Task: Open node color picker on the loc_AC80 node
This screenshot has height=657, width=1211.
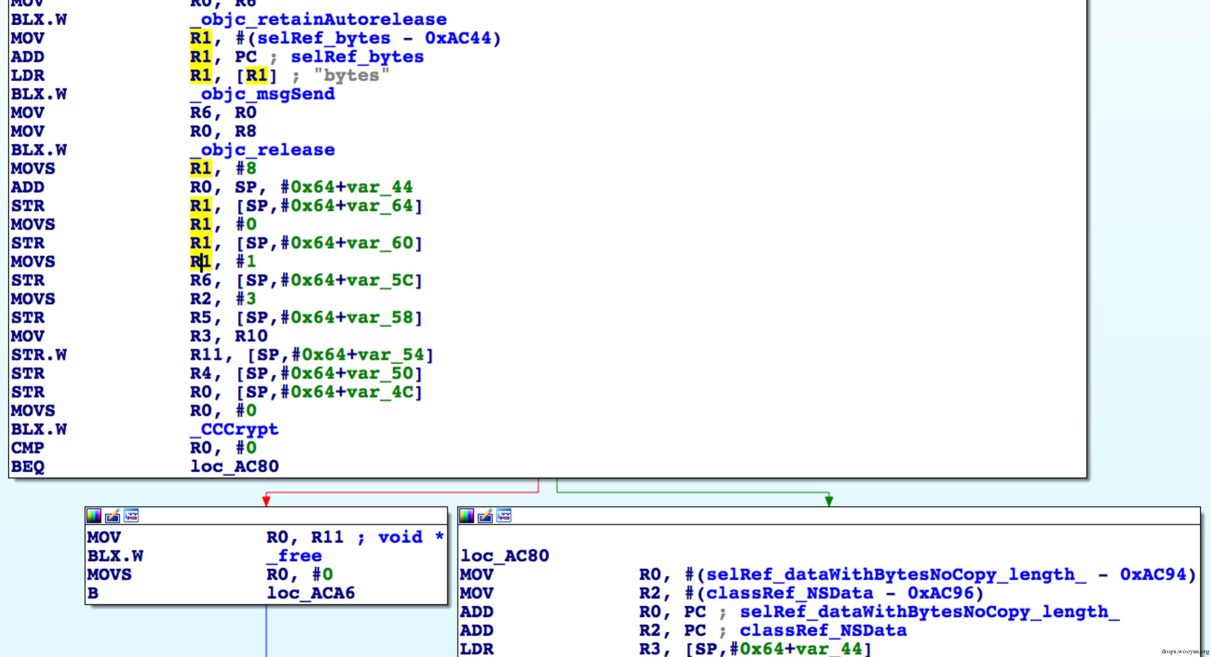Action: click(x=466, y=516)
